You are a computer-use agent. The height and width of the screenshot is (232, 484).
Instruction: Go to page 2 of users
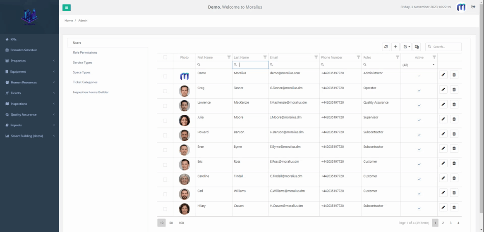[x=443, y=223]
